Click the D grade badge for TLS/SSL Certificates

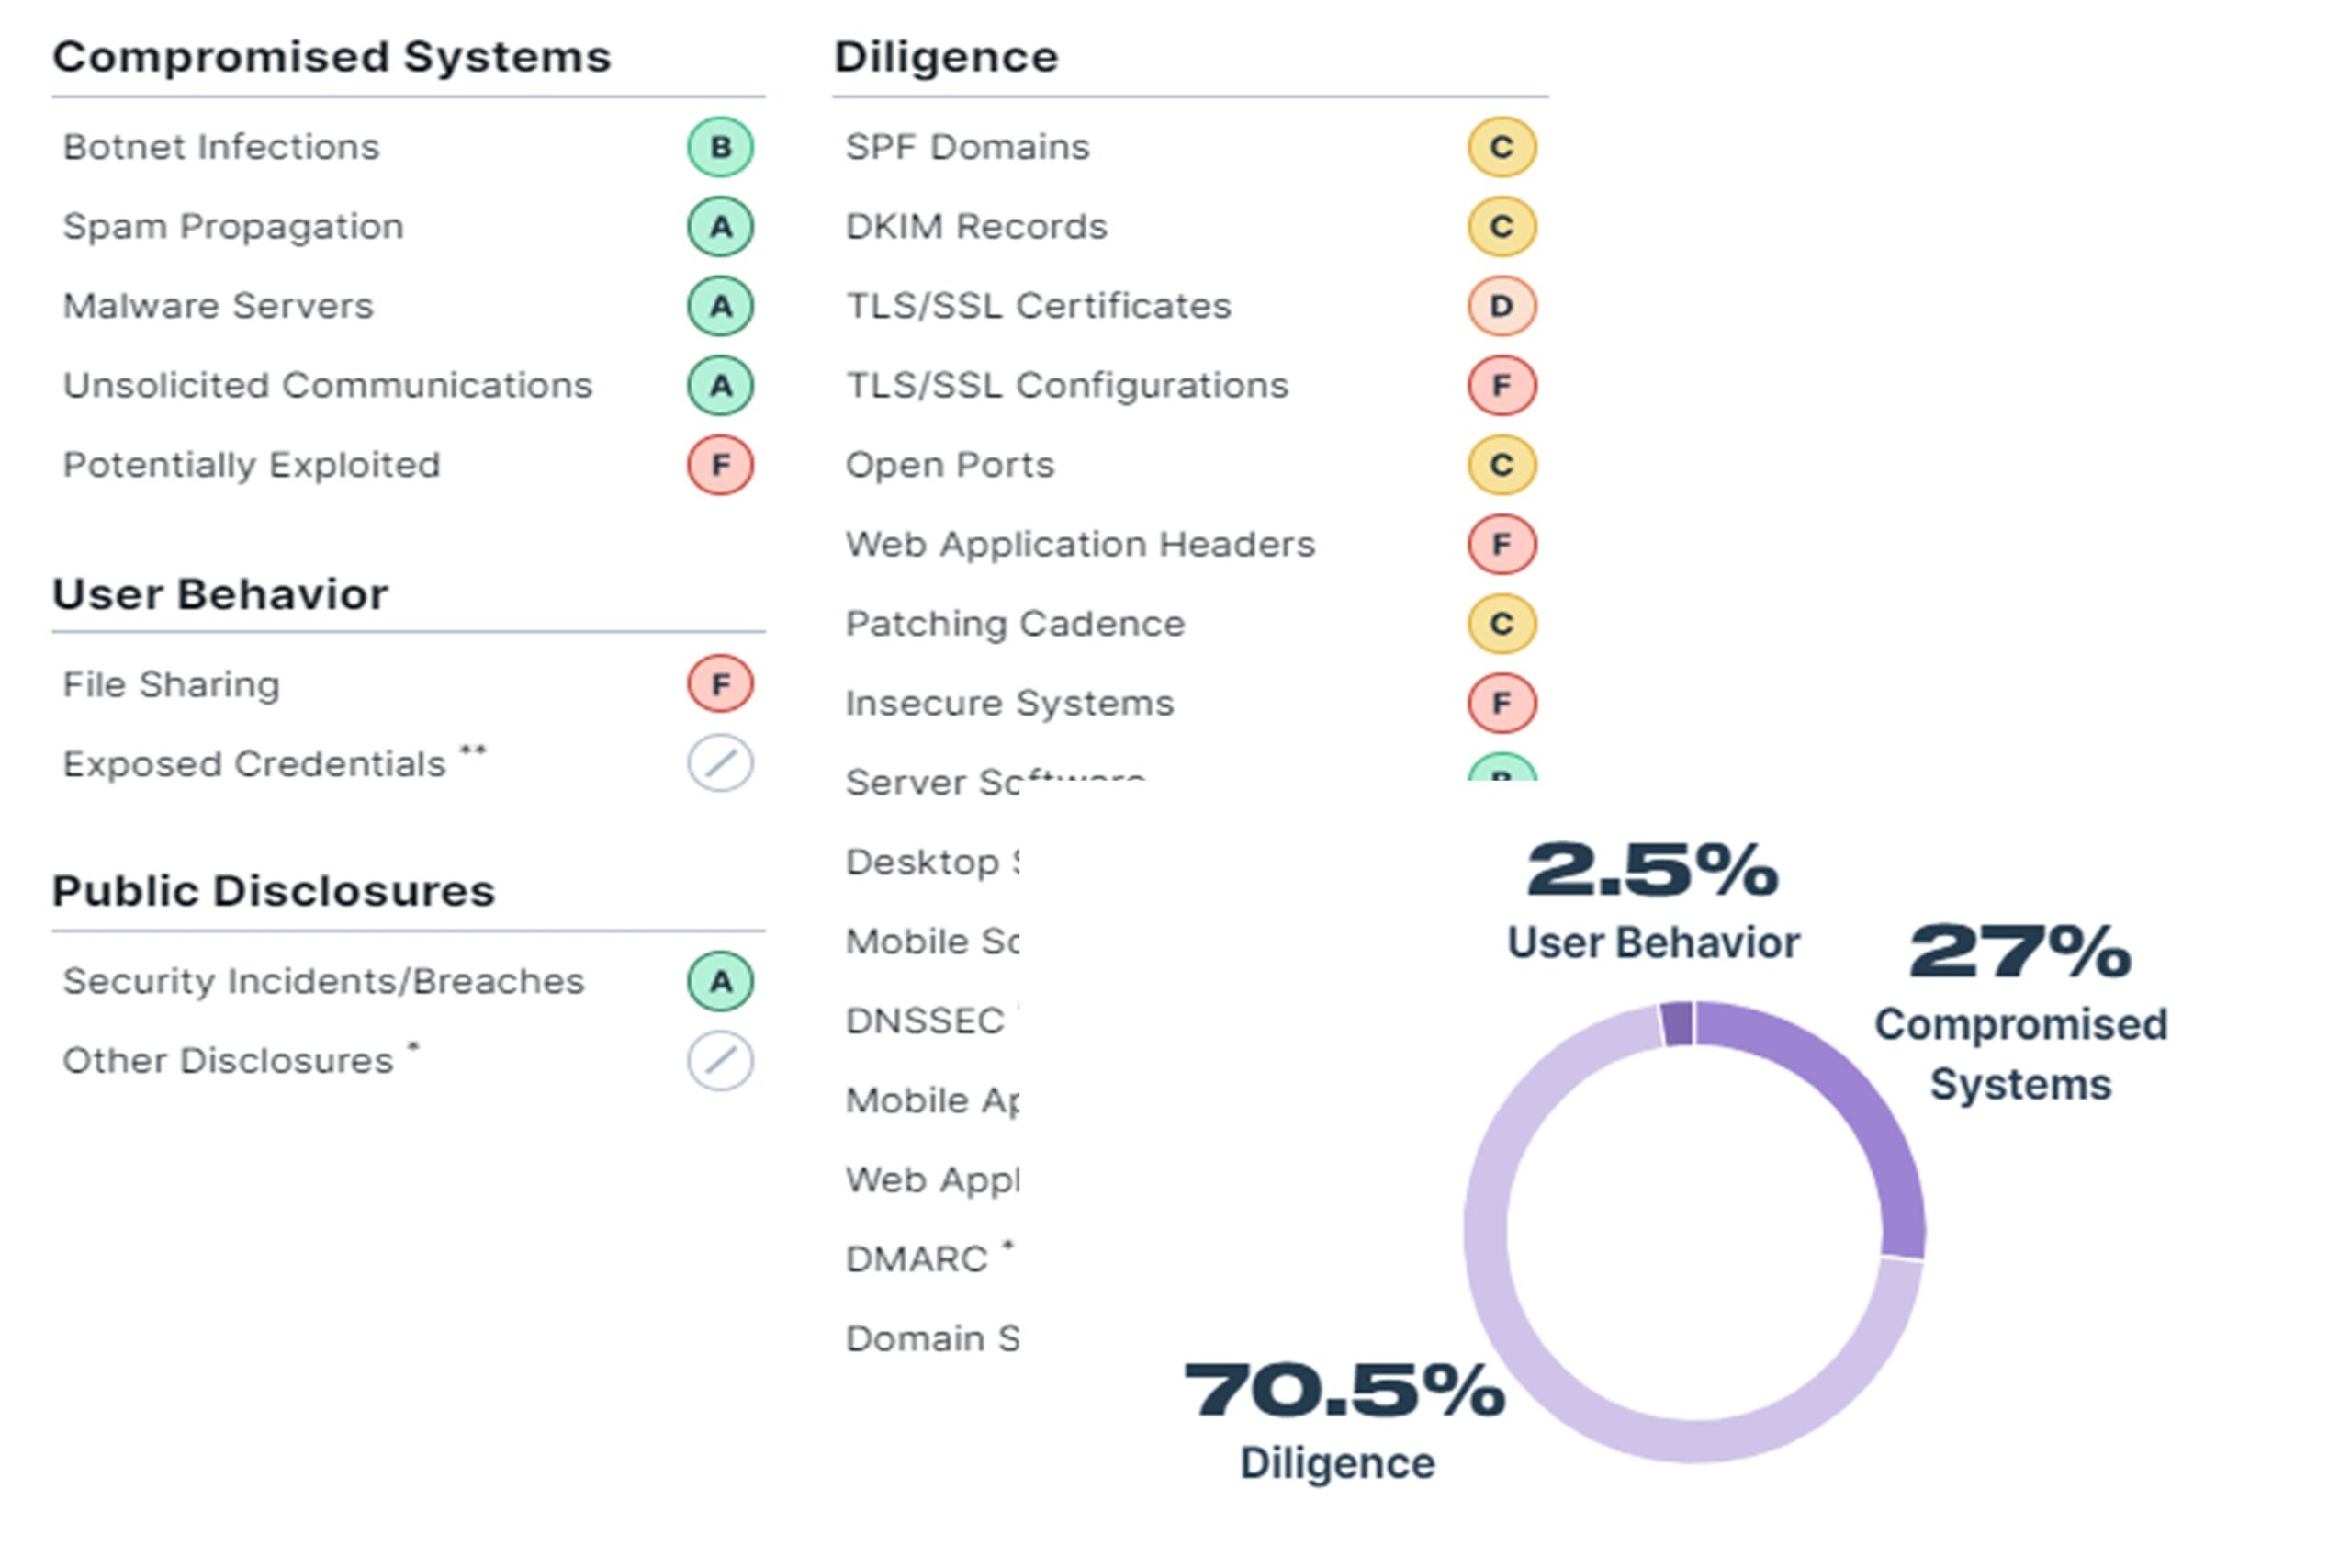point(1502,306)
